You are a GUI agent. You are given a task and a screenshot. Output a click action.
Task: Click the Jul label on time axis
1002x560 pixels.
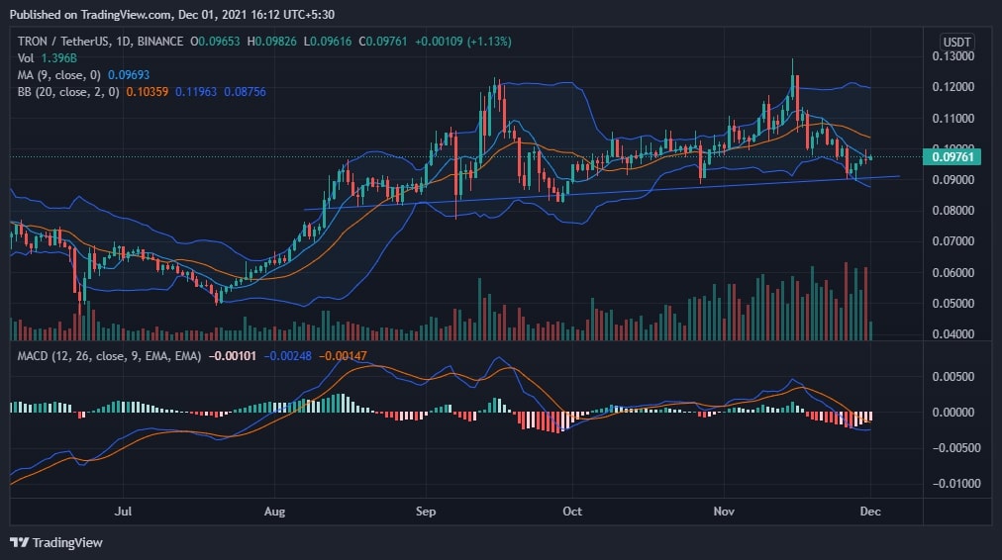tap(124, 512)
